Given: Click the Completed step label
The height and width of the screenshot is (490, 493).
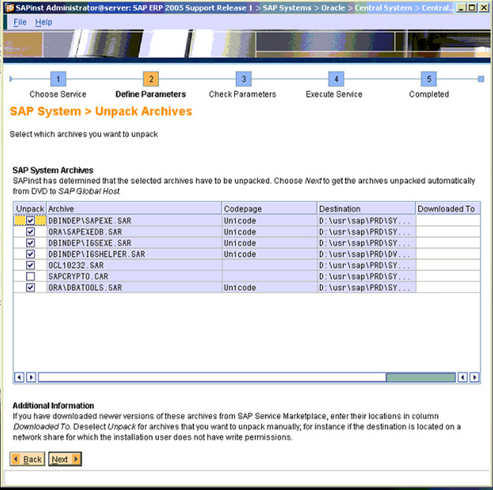Looking at the screenshot, I should [x=429, y=94].
